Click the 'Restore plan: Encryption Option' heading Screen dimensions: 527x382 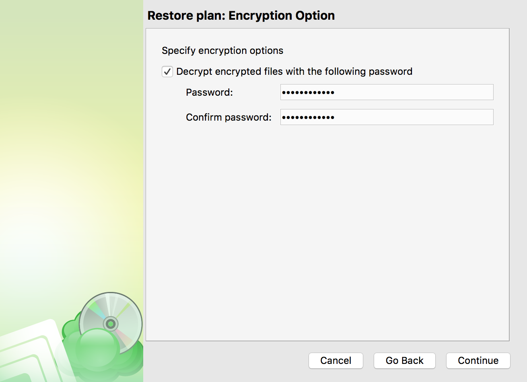(241, 15)
